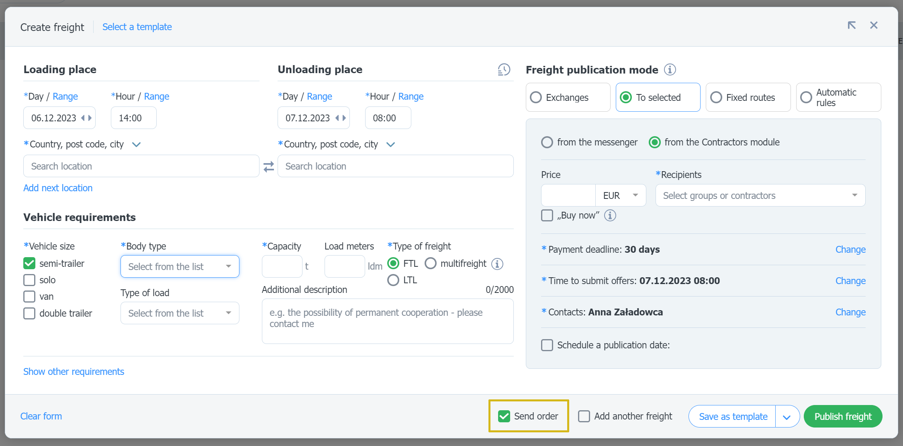Select the LTL freight type radio button

(393, 280)
